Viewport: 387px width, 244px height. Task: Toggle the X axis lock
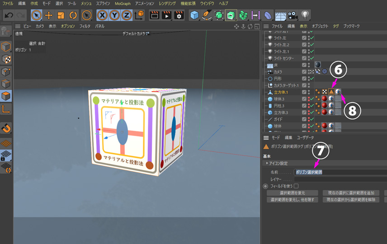(102, 15)
